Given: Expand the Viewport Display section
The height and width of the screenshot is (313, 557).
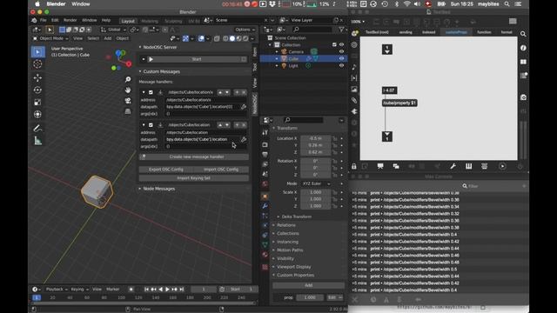Looking at the screenshot, I should [x=293, y=267].
